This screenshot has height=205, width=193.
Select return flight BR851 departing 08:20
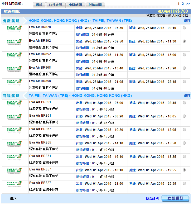(x=184, y=116)
